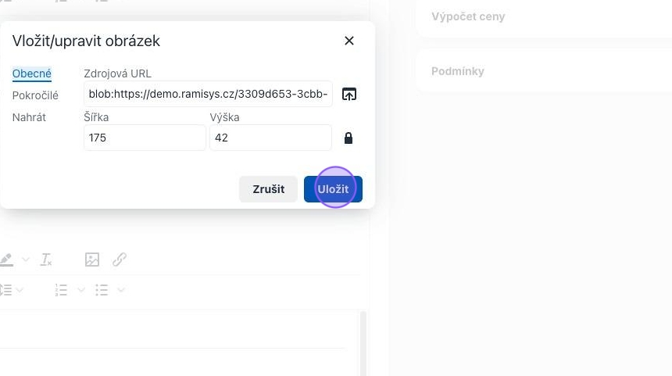Apply the highlight color marker tool
The width and height of the screenshot is (672, 376).
[x=6, y=260]
